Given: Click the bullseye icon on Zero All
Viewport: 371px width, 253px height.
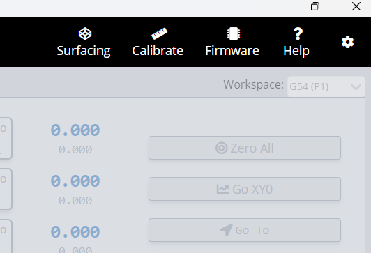Looking at the screenshot, I should (x=222, y=148).
